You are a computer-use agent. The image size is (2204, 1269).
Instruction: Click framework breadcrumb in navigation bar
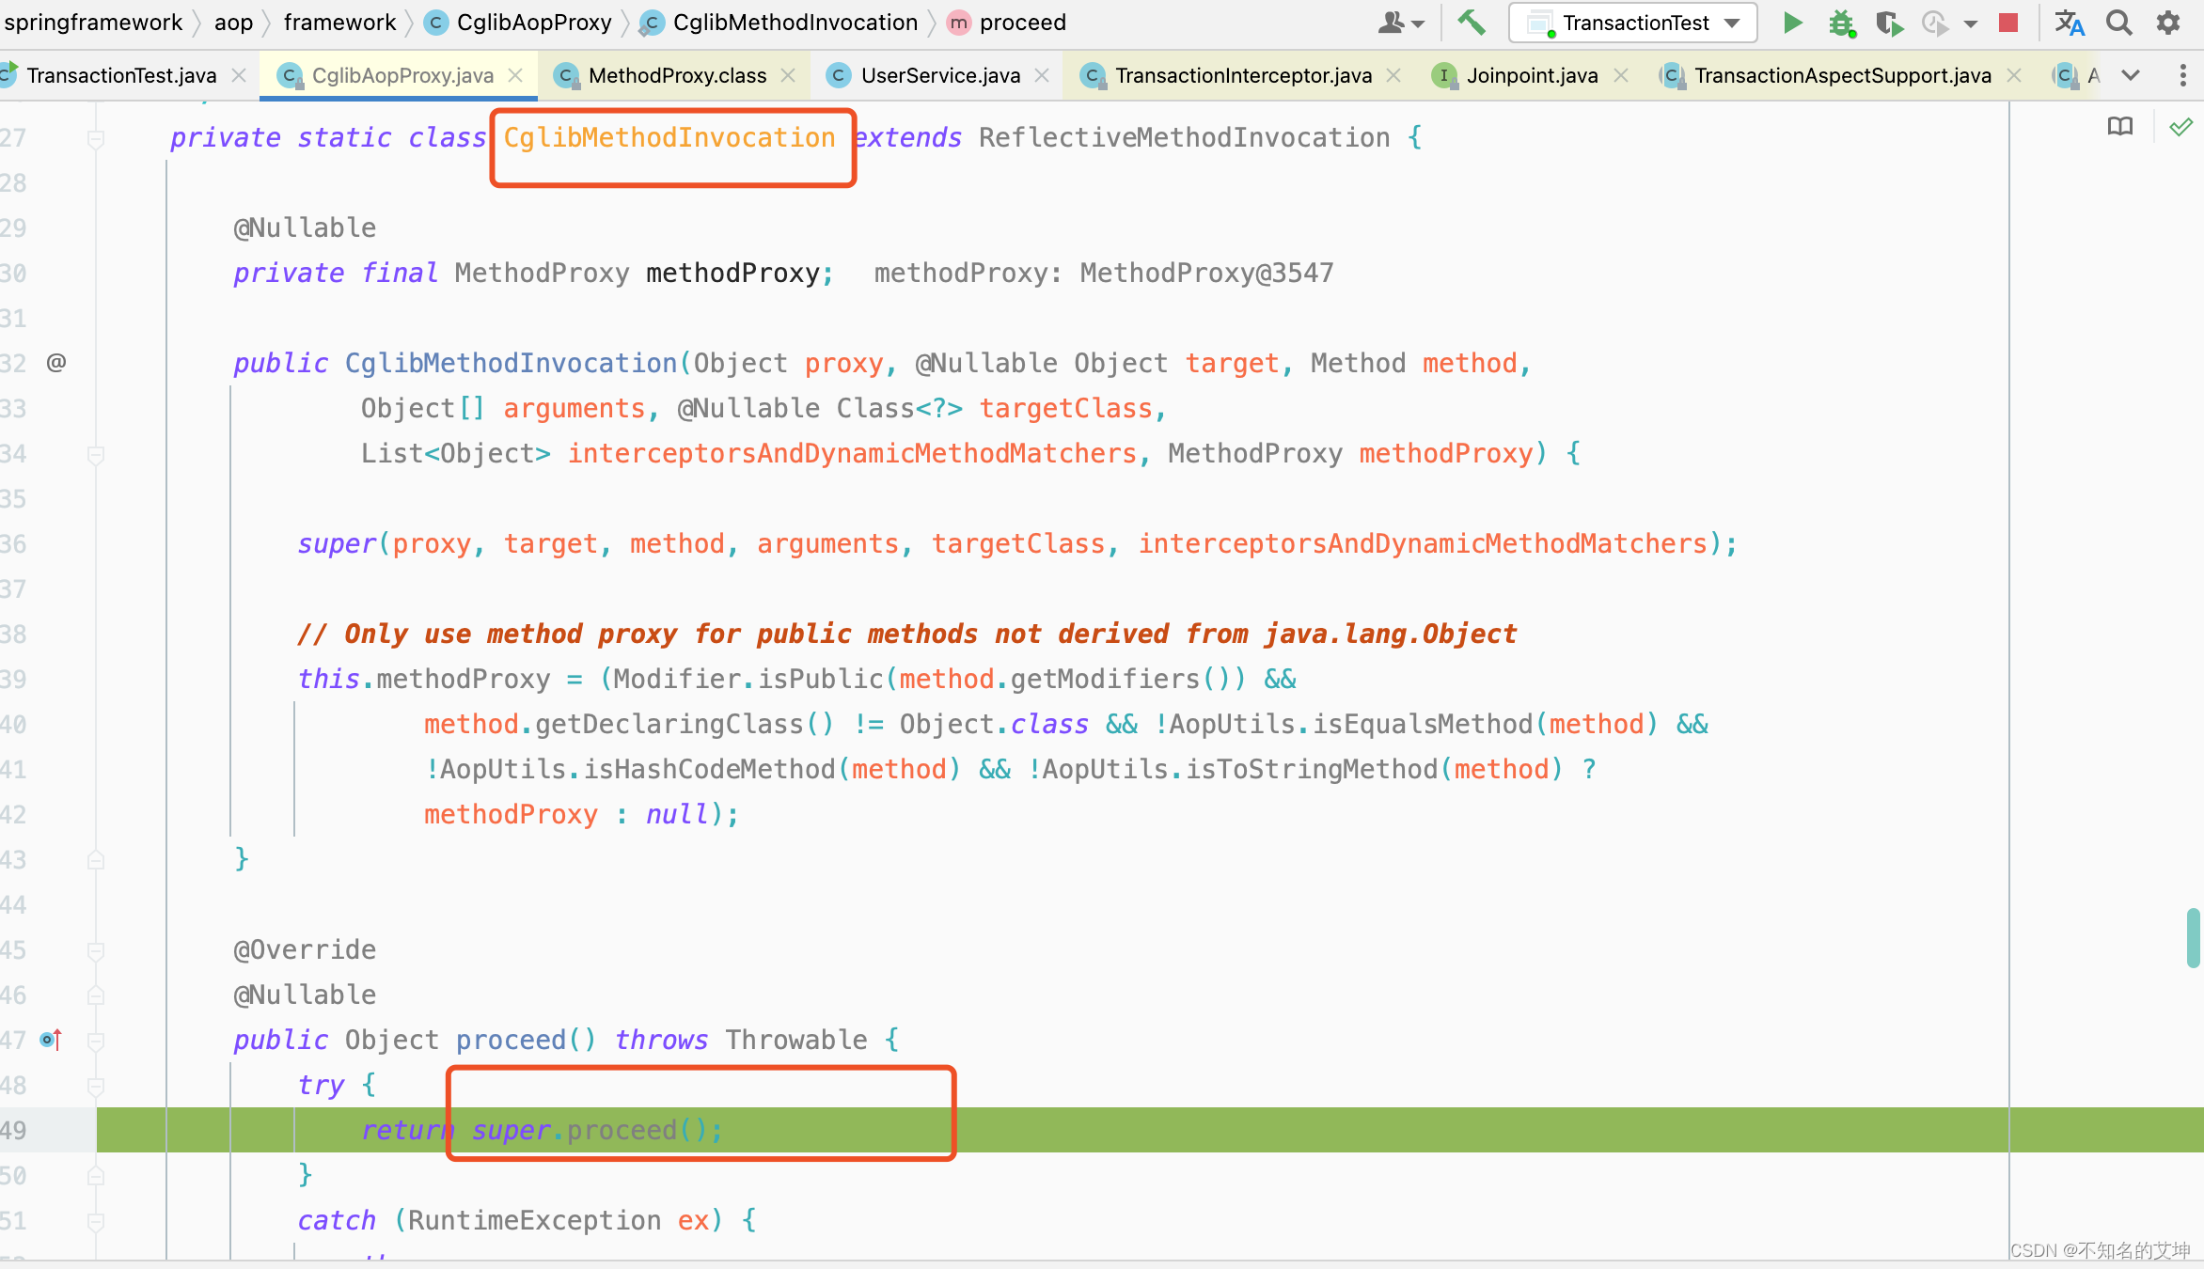click(339, 23)
